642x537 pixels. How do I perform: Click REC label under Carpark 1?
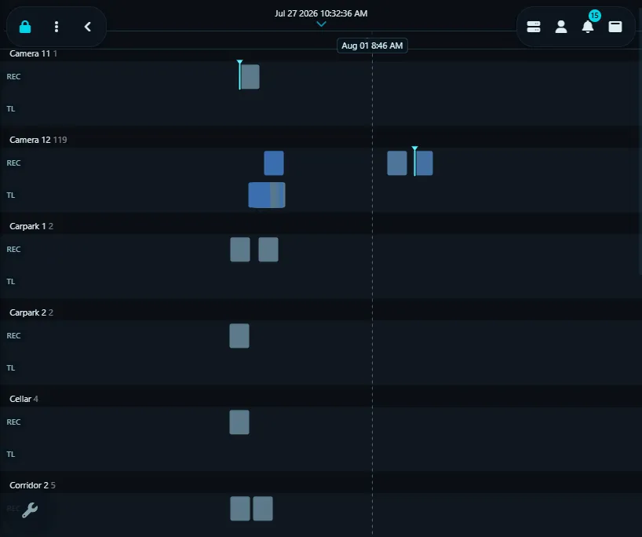(13, 250)
